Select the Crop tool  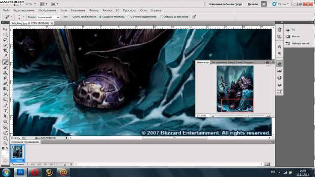coord(5,51)
